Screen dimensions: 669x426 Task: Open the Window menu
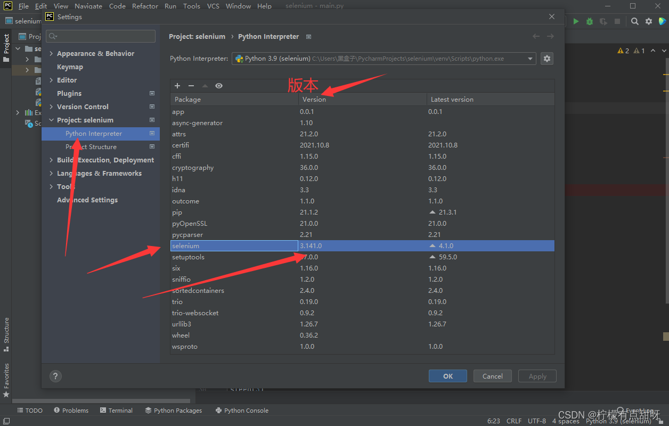coord(238,6)
